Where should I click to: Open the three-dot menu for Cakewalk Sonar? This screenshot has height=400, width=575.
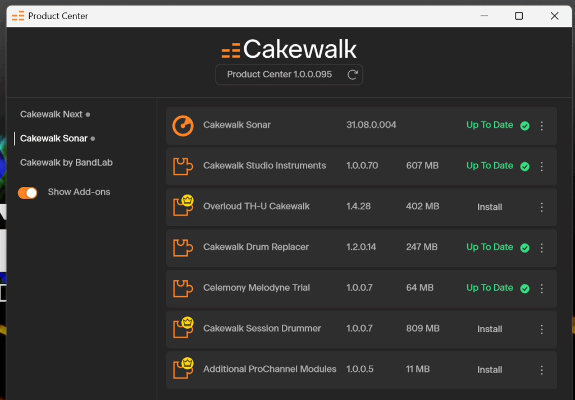tap(542, 126)
